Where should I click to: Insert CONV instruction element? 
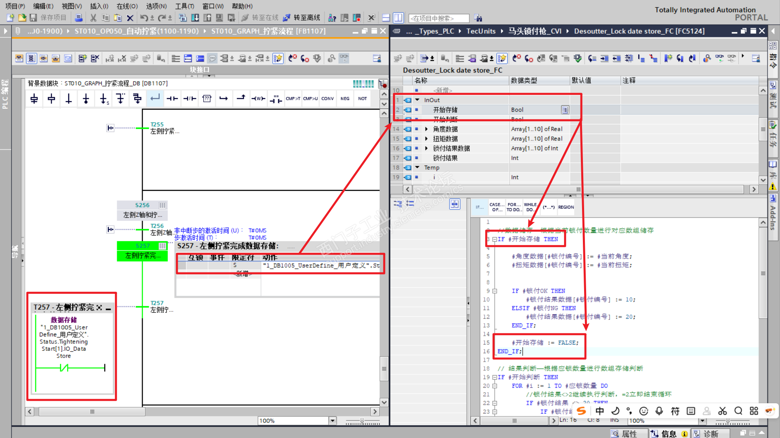click(x=328, y=98)
